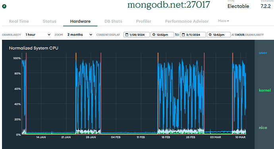274x149 pixels.
Task: Open the Zoom 2 months dropdown
Action: [80, 35]
